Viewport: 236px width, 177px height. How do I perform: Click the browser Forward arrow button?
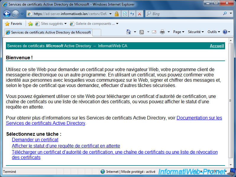[x=15, y=14]
